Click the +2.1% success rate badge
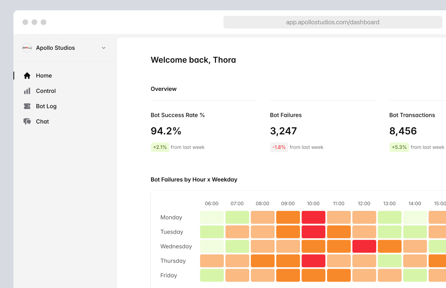Viewport: 446px width, 288px height. (x=160, y=147)
